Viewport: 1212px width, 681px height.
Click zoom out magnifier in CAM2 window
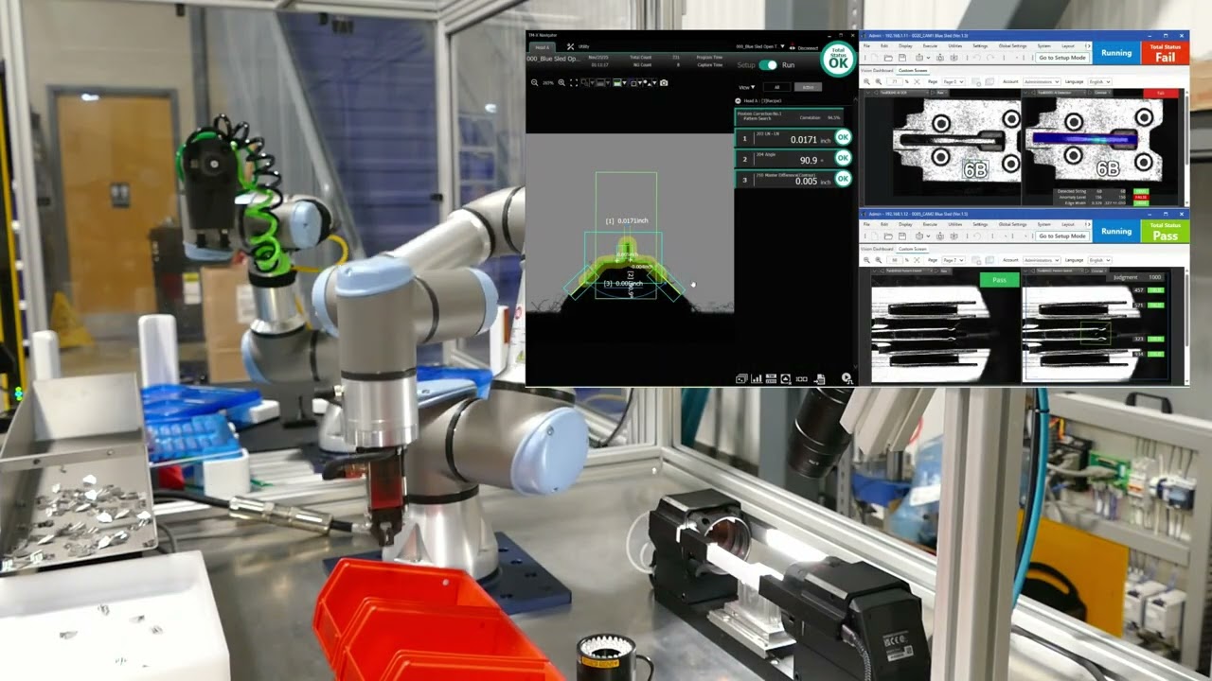(866, 260)
